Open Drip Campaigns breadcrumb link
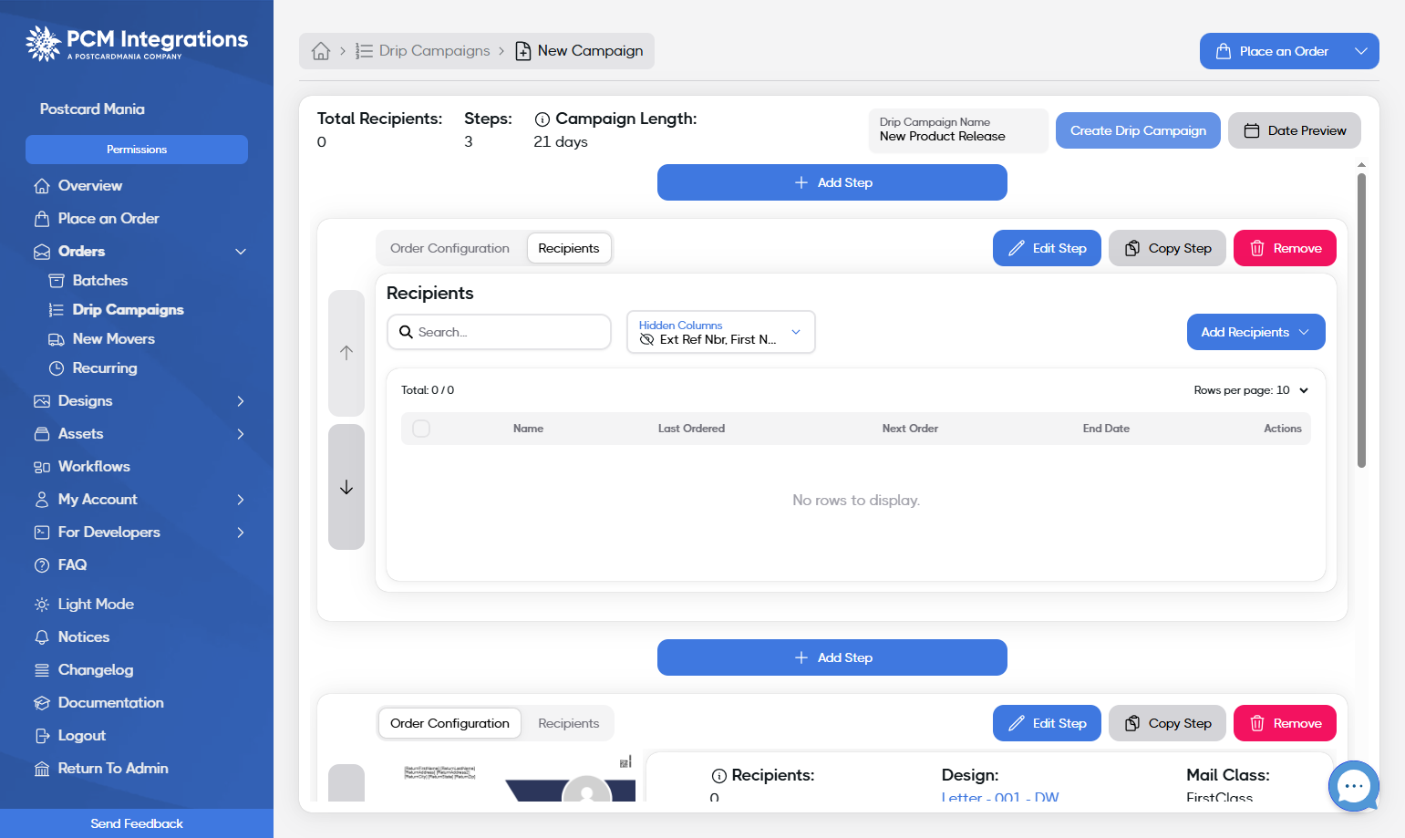 tap(423, 51)
